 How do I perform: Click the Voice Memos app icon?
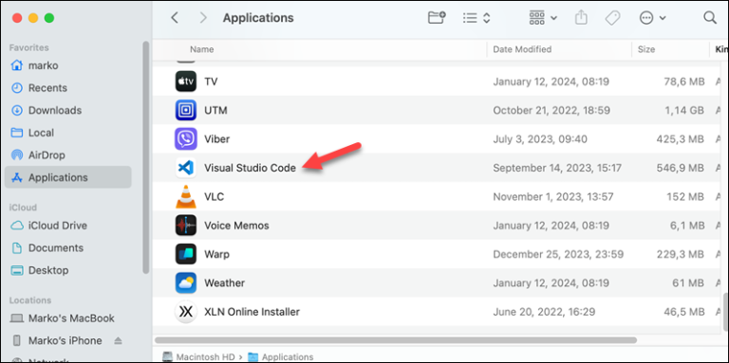pos(186,226)
